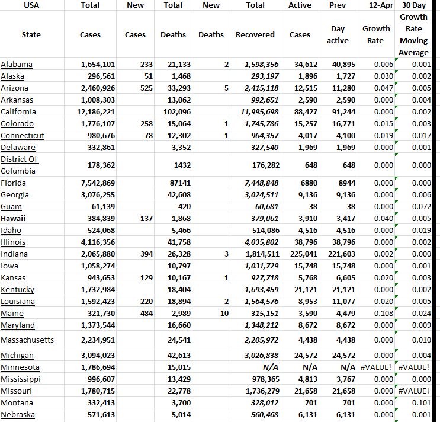Go to the Louisiana link
440x422 pixels.
click(x=18, y=301)
